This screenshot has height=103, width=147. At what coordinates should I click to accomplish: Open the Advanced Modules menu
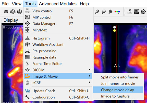point(58,4)
